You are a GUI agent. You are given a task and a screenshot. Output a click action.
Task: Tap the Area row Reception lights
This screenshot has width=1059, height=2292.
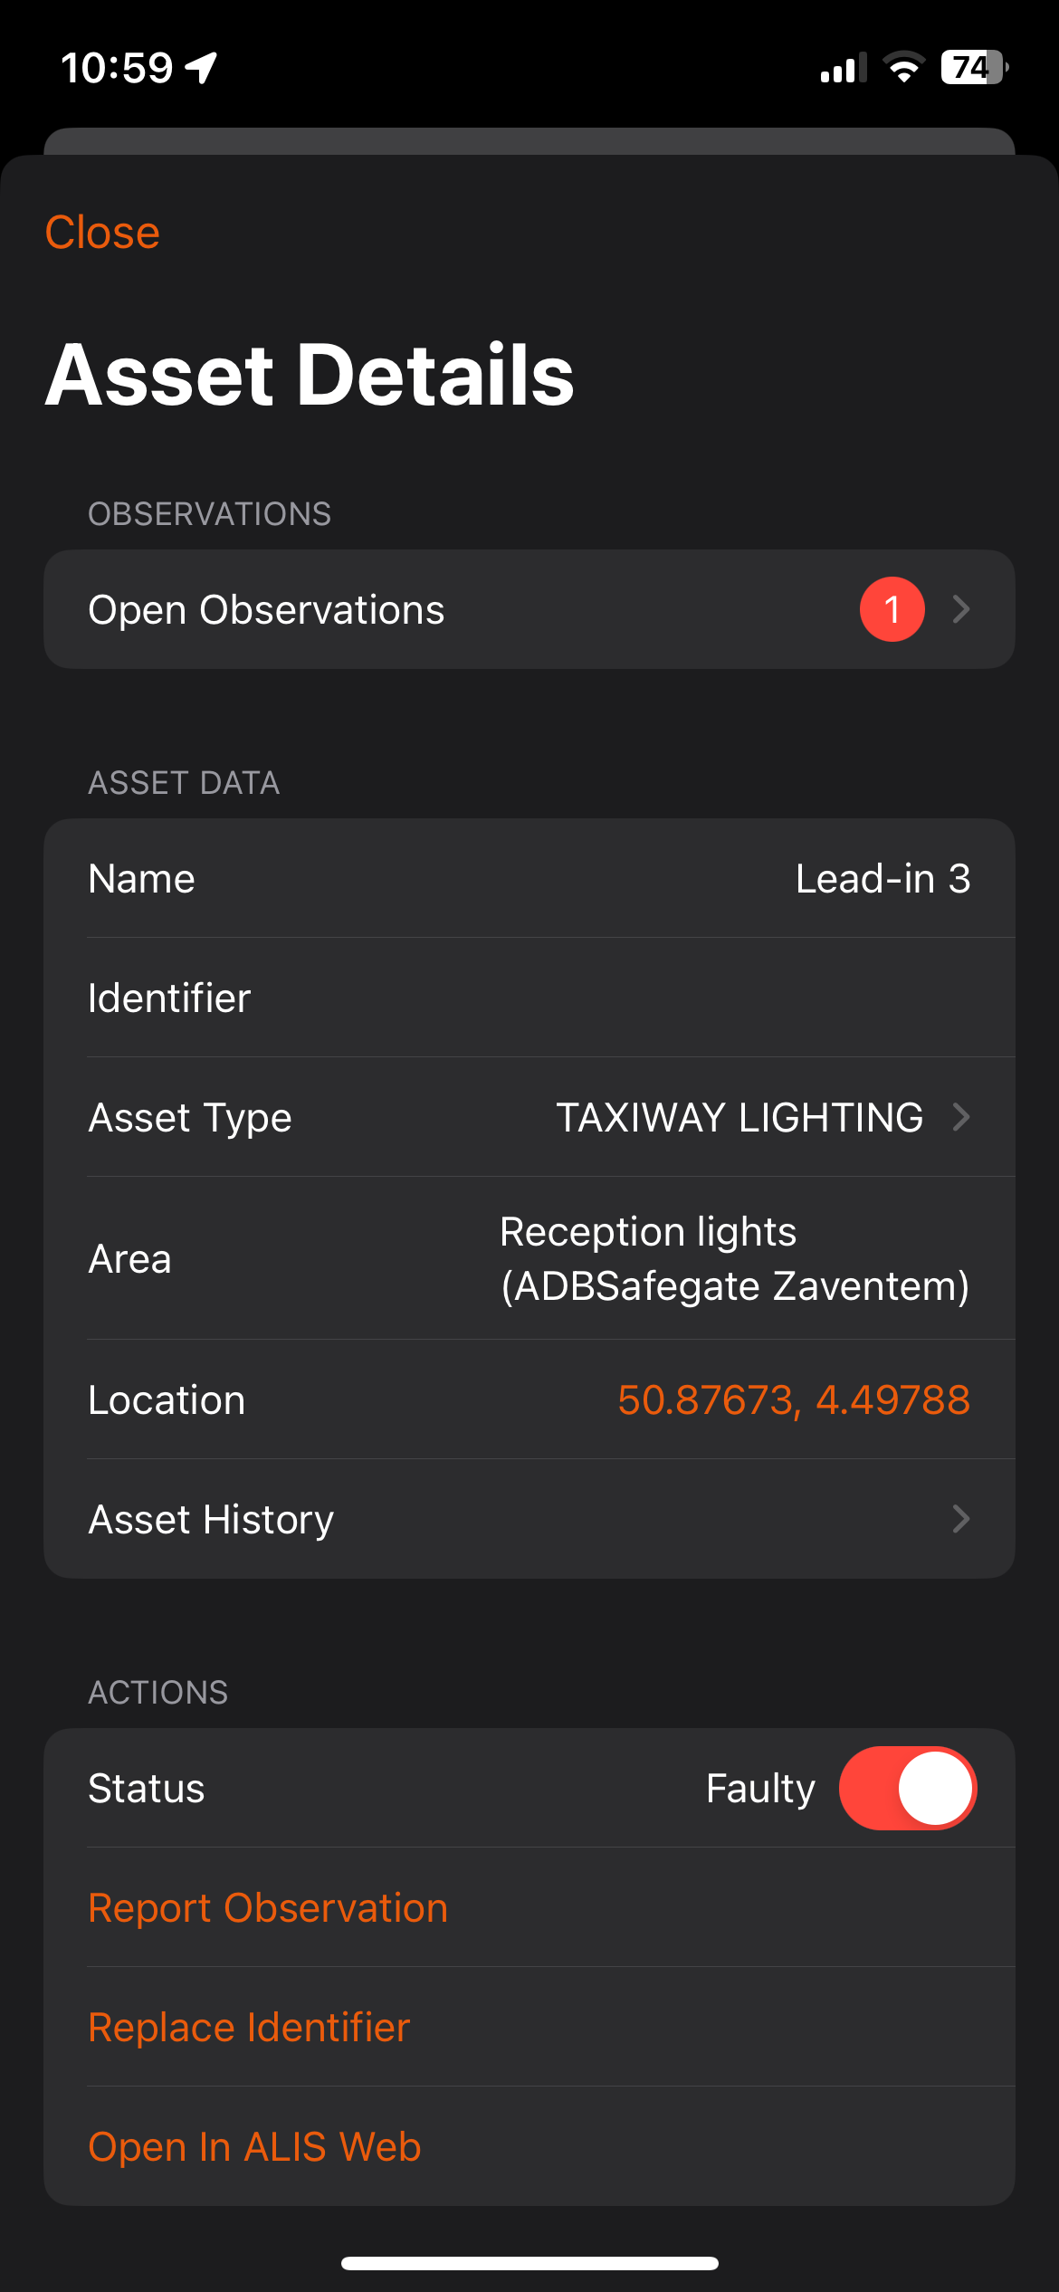pos(529,1258)
